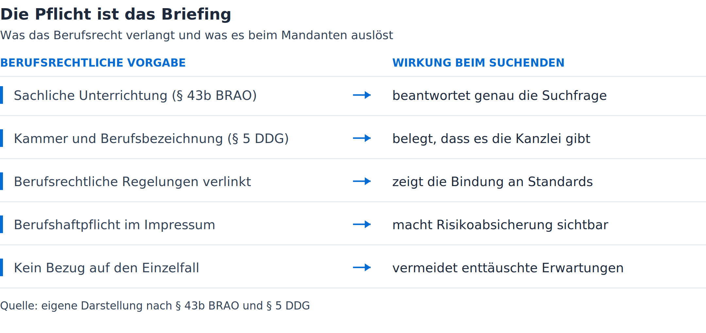Viewport: 706px width, 333px height.
Task: Click the arrow in the Berufshaftpflicht row
Action: pyautogui.click(x=362, y=224)
